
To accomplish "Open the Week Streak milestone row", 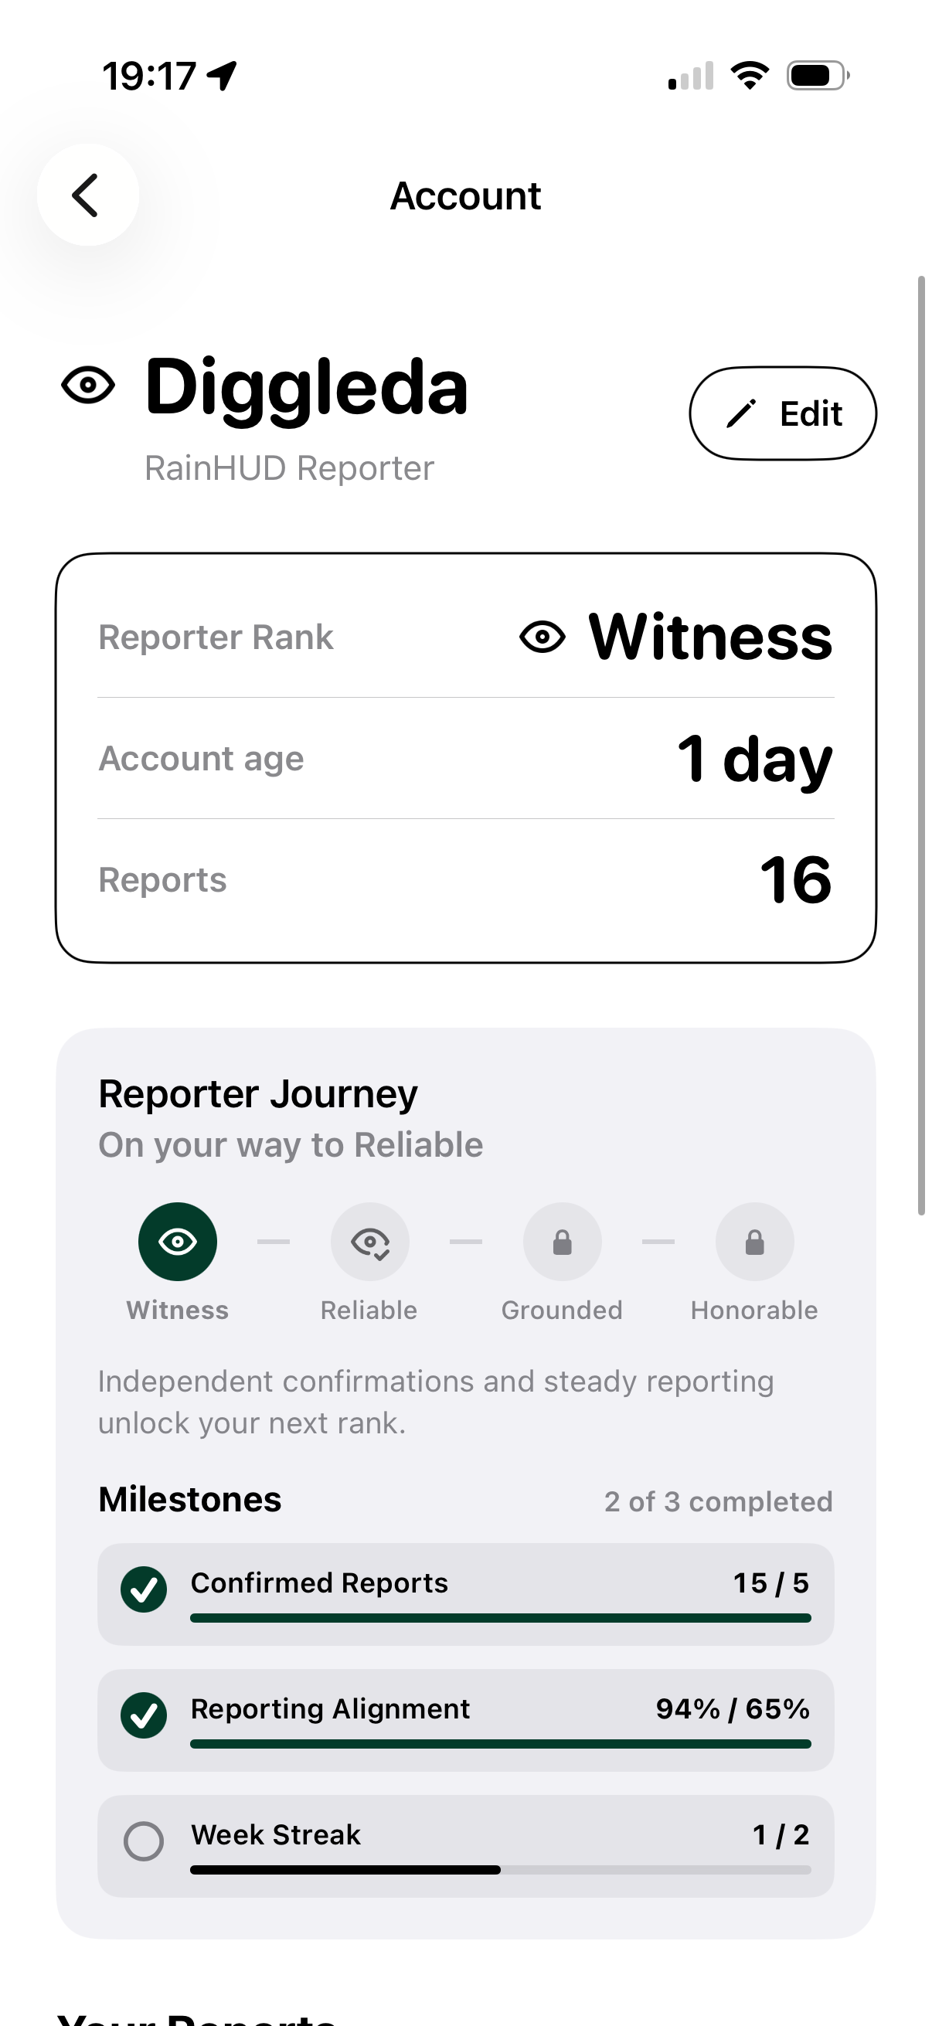I will pyautogui.click(x=465, y=1846).
